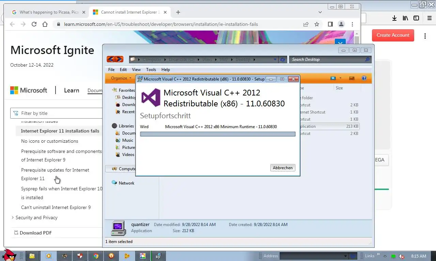Toggle the preview pane icon in Explorer
The image size is (436, 261).
tap(352, 78)
